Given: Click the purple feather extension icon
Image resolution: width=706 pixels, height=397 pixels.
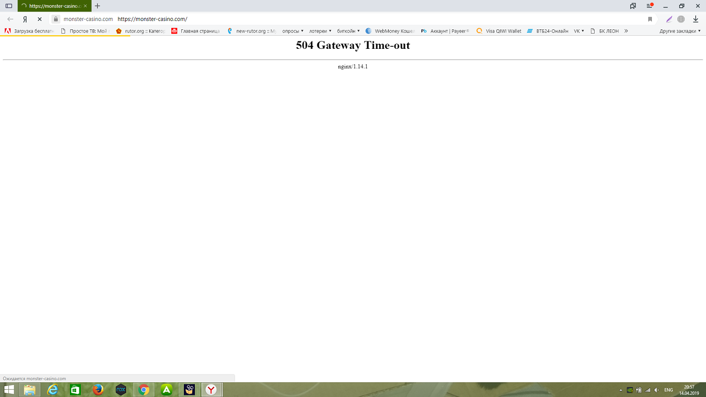Looking at the screenshot, I should (x=669, y=19).
